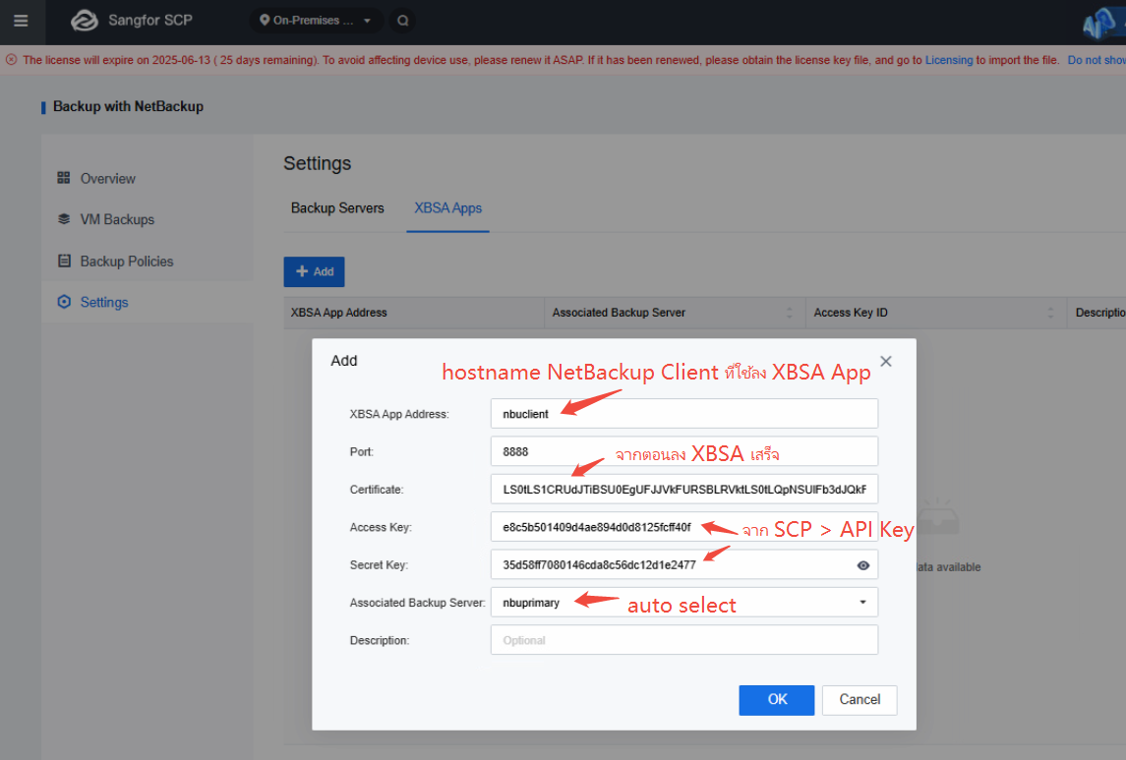This screenshot has width=1126, height=760.
Task: Sort by Access Key ID column arrows
Action: click(x=1050, y=313)
